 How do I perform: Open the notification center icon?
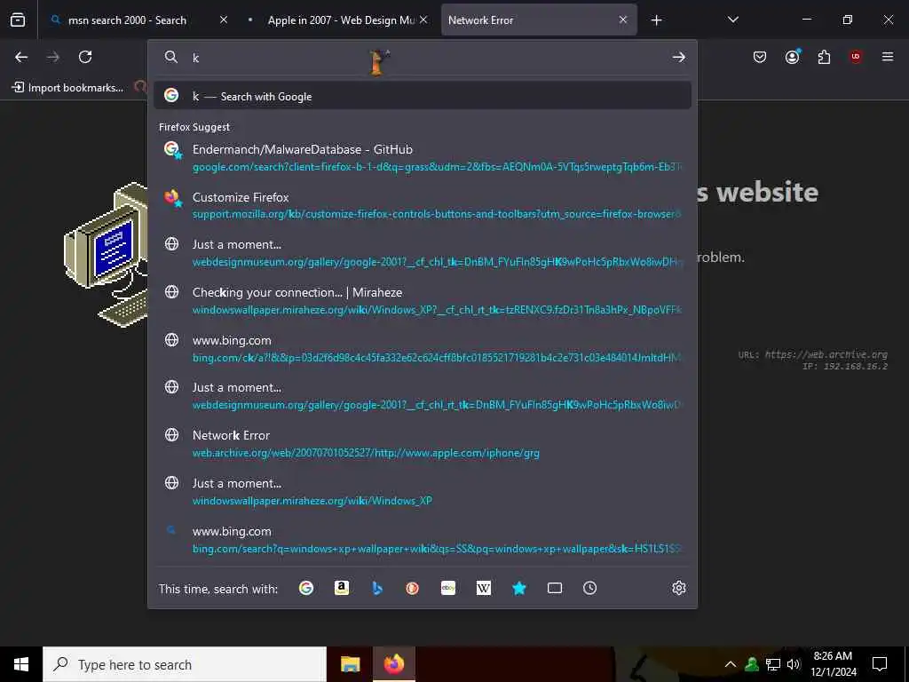pyautogui.click(x=880, y=664)
